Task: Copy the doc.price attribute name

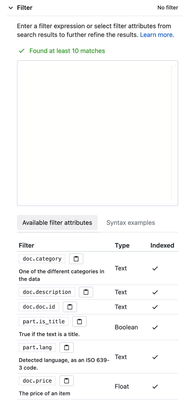Action: [x=66, y=381]
